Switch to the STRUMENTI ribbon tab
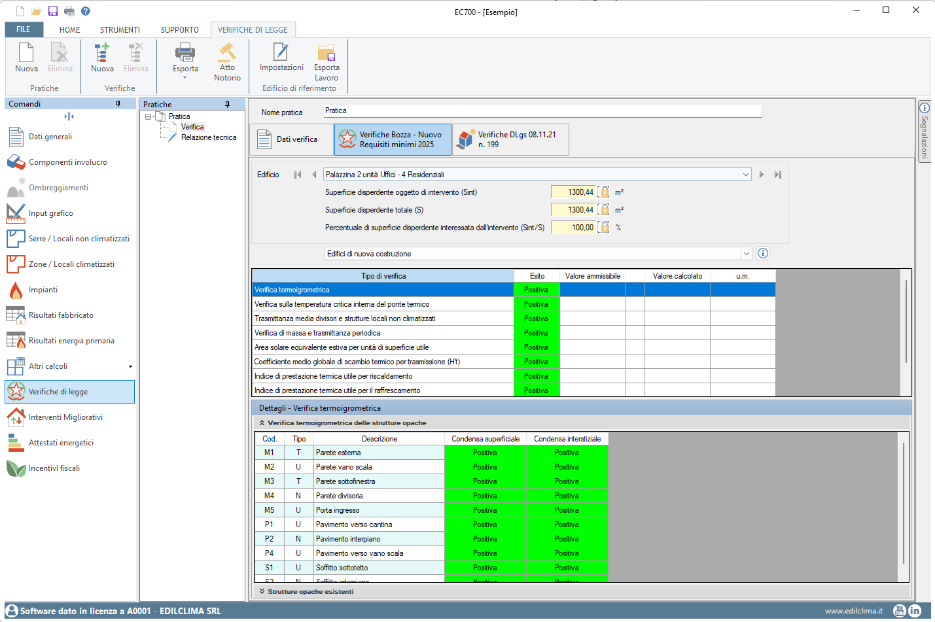This screenshot has width=935, height=622. click(120, 30)
